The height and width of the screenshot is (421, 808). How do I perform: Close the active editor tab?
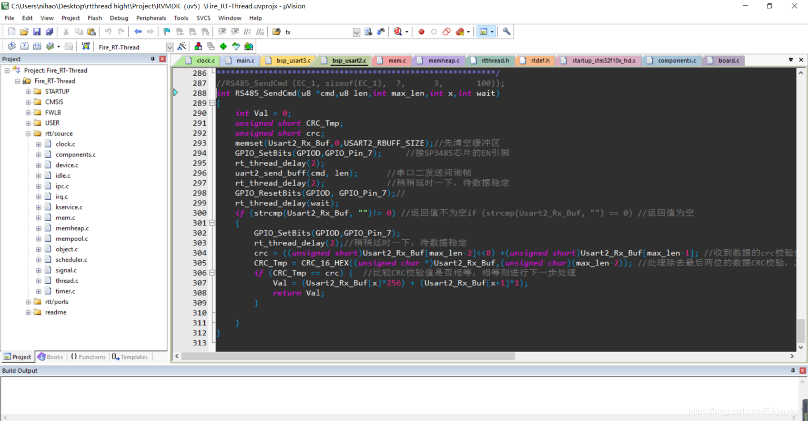801,60
